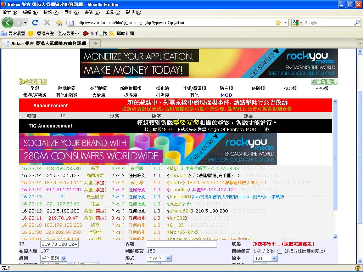Open the 工具 tools menu
The width and height of the screenshot is (363, 272).
pyautogui.click(x=113, y=12)
